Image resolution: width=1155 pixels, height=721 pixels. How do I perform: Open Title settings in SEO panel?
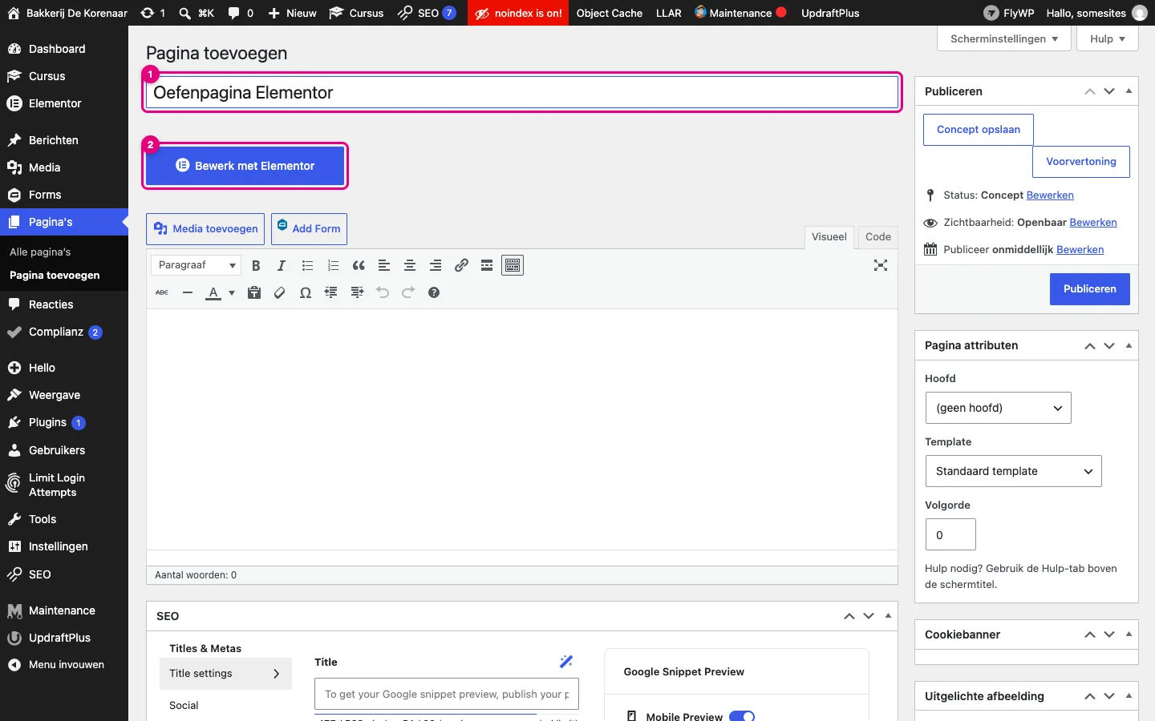[x=225, y=674]
